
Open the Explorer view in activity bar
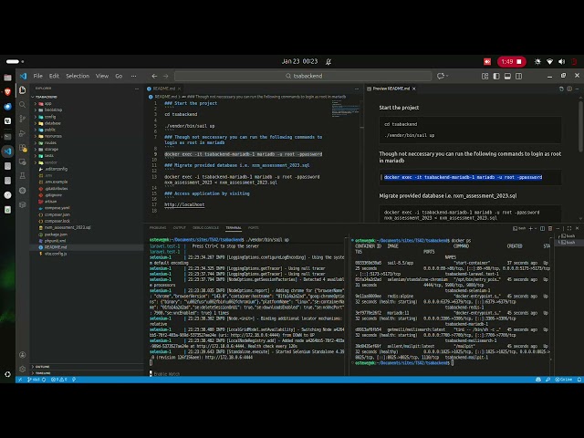(x=22, y=90)
